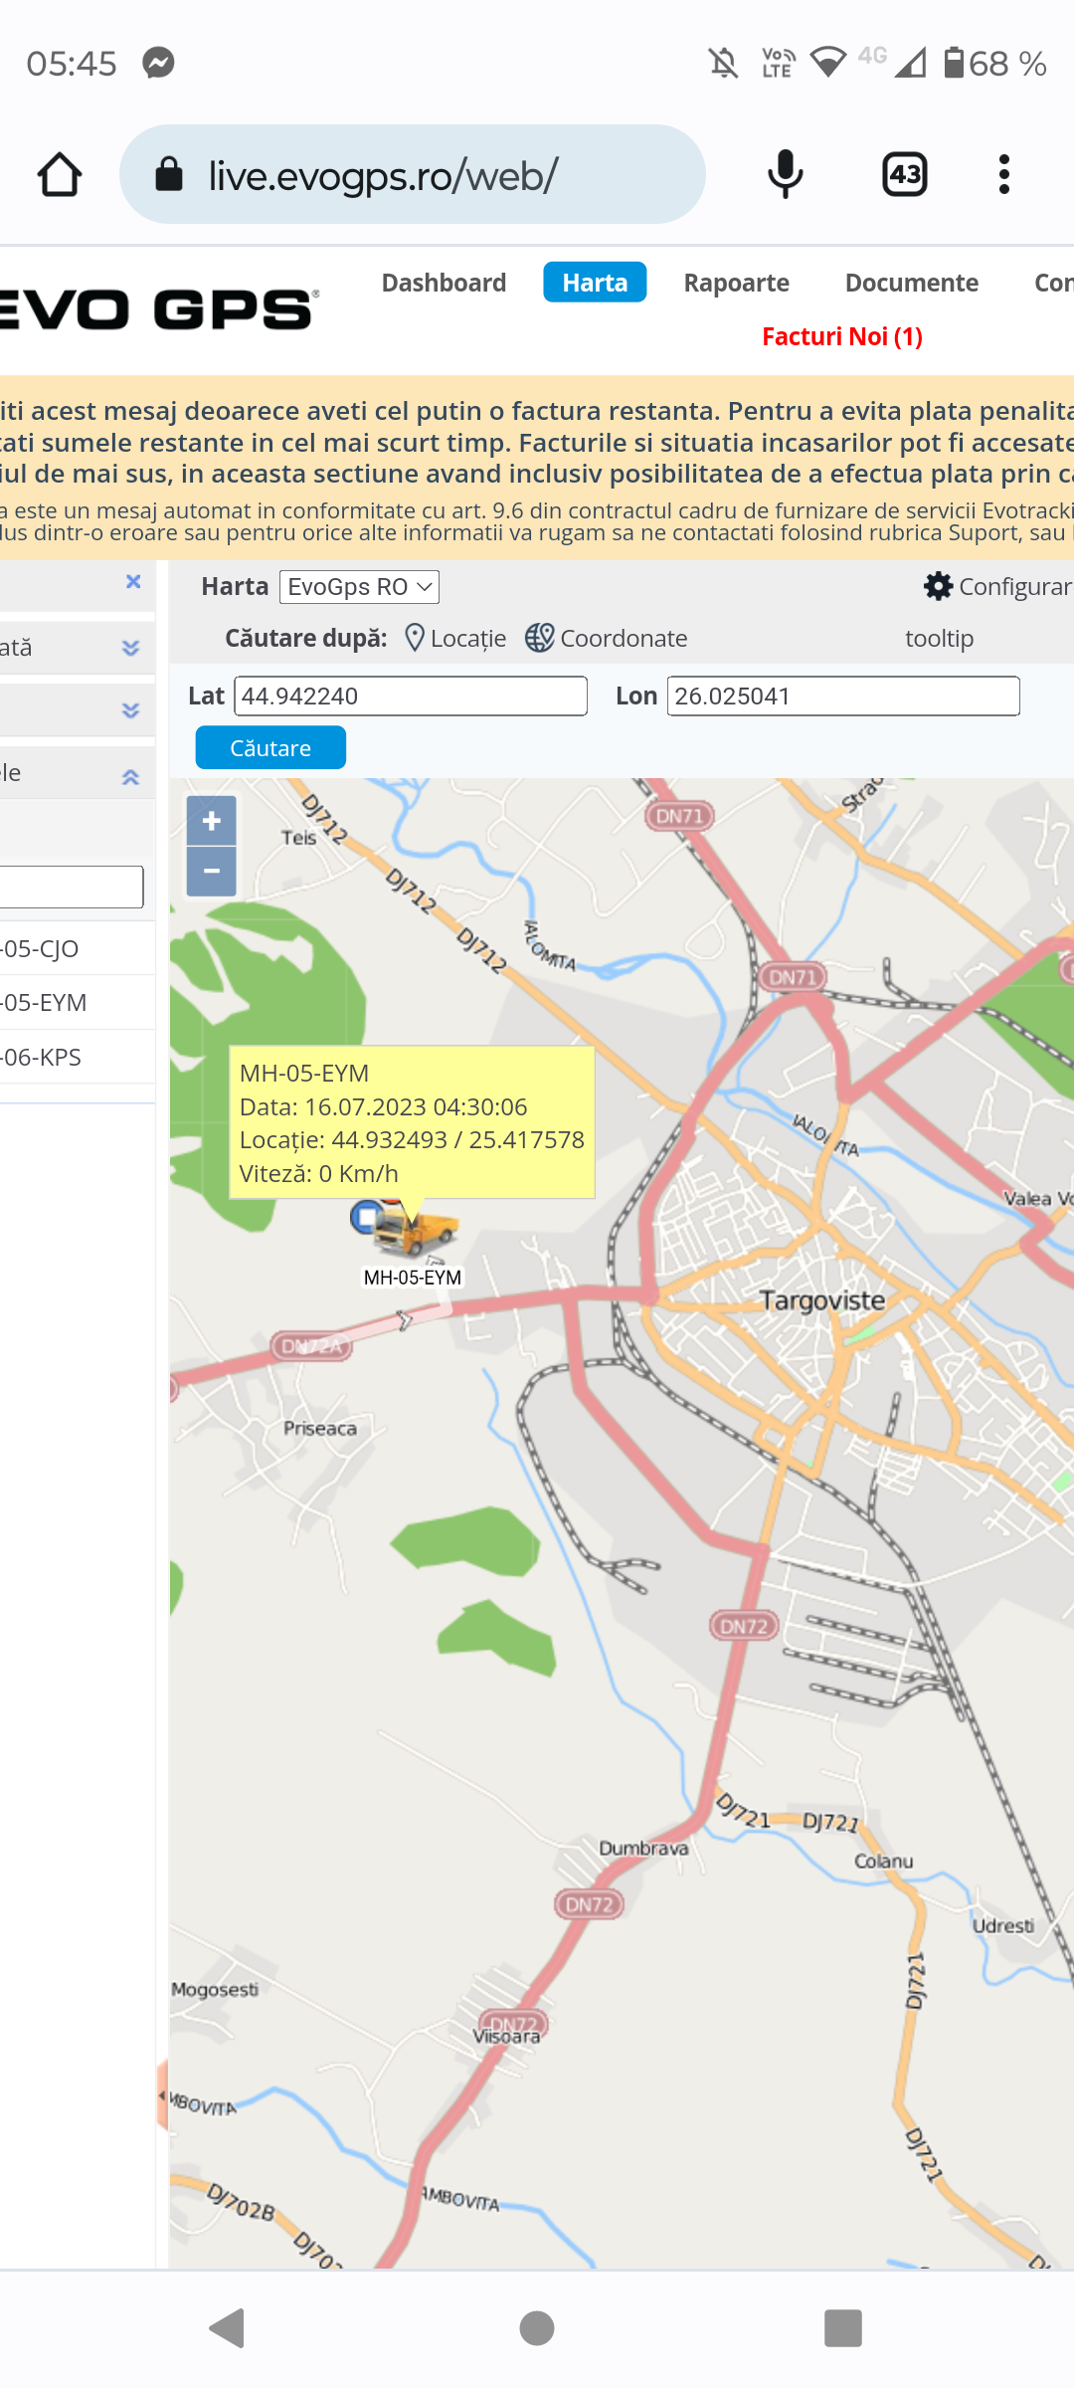Zoom out the map with minus button
The image size is (1074, 2388).
point(211,872)
